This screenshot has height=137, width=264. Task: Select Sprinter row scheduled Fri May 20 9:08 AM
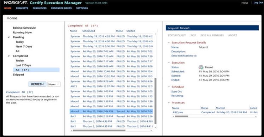pos(111,66)
